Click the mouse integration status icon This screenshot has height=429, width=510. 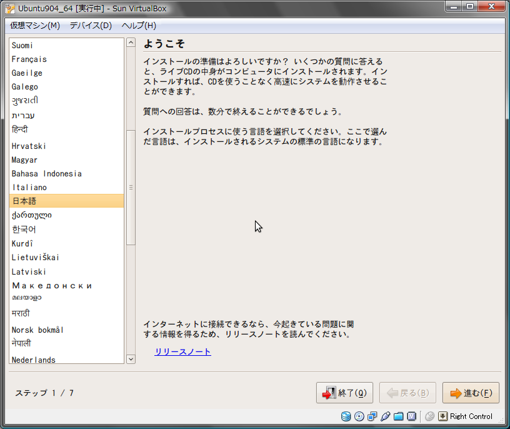click(x=429, y=416)
